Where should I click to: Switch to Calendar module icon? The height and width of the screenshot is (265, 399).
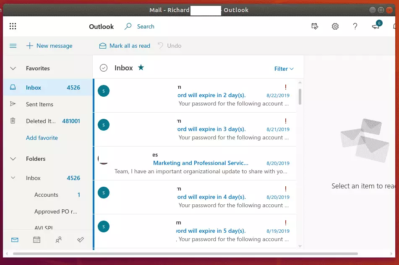click(x=37, y=239)
